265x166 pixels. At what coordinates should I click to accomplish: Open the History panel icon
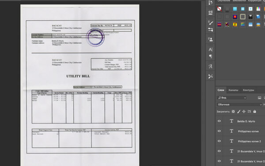(210, 3)
